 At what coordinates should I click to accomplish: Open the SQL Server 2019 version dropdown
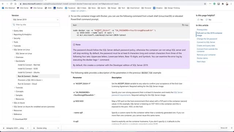pyautogui.click(x=36, y=19)
